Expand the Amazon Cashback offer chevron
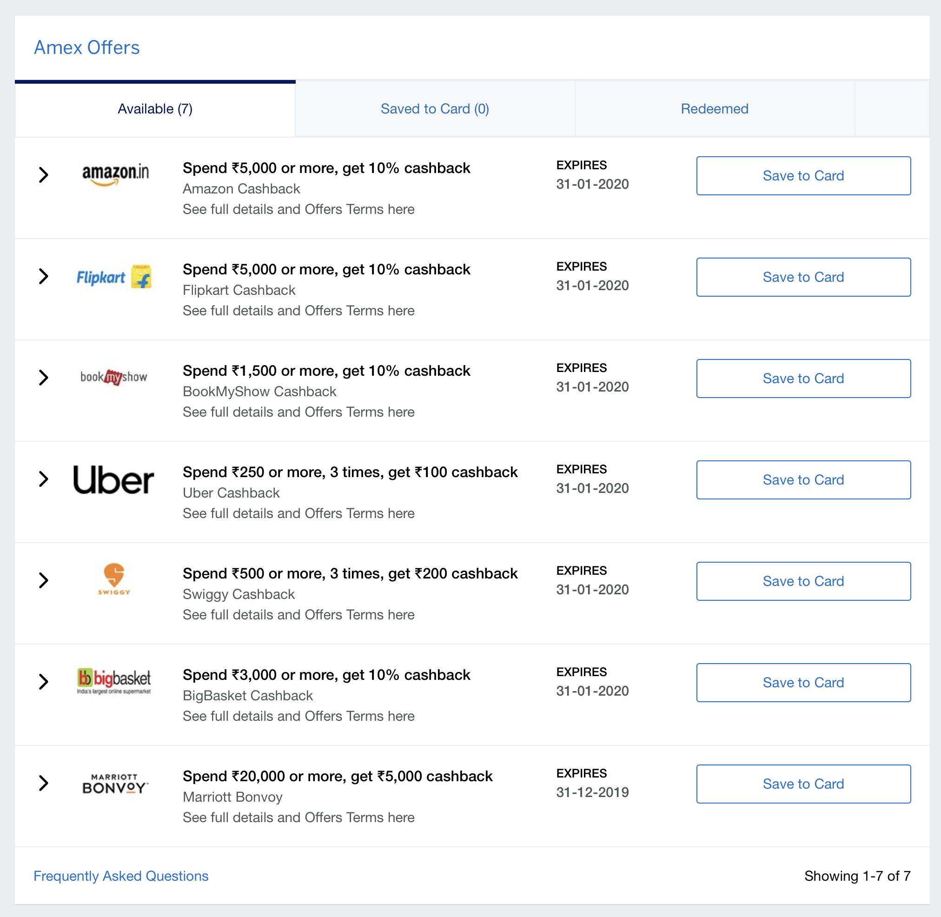Screen dimensions: 941x917 click(x=44, y=175)
